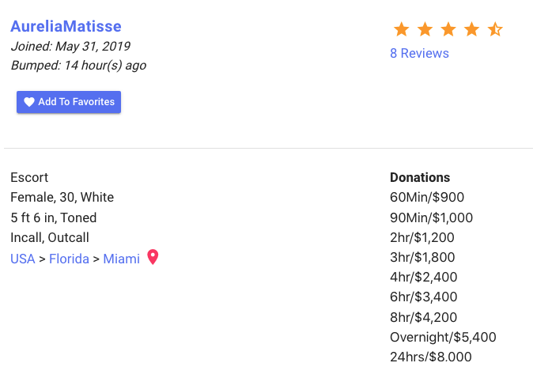Select the 60Min/$900 rate line
533x378 pixels.
coord(427,197)
